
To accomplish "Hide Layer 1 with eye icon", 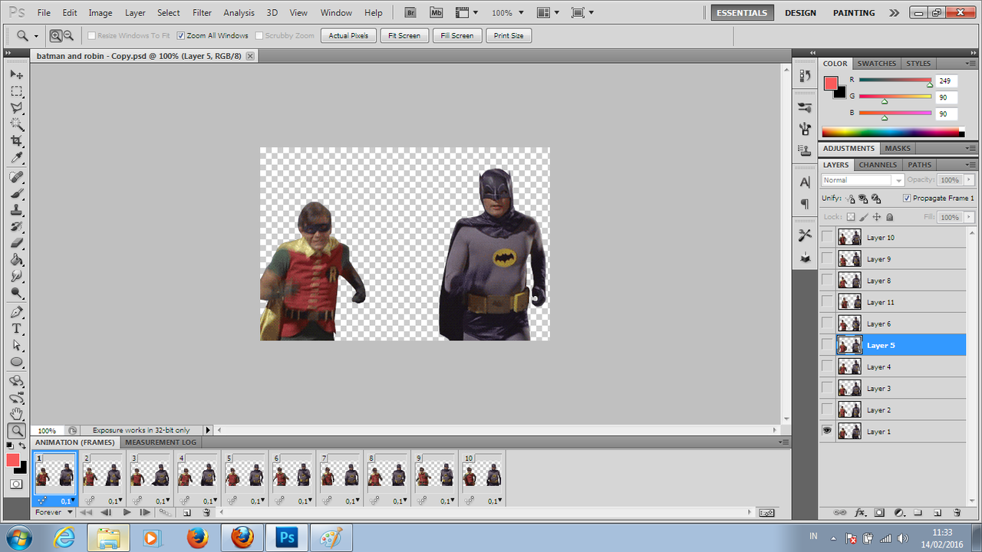I will pos(827,431).
